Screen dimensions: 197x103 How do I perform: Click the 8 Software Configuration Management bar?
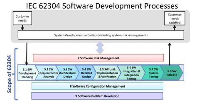97,86
